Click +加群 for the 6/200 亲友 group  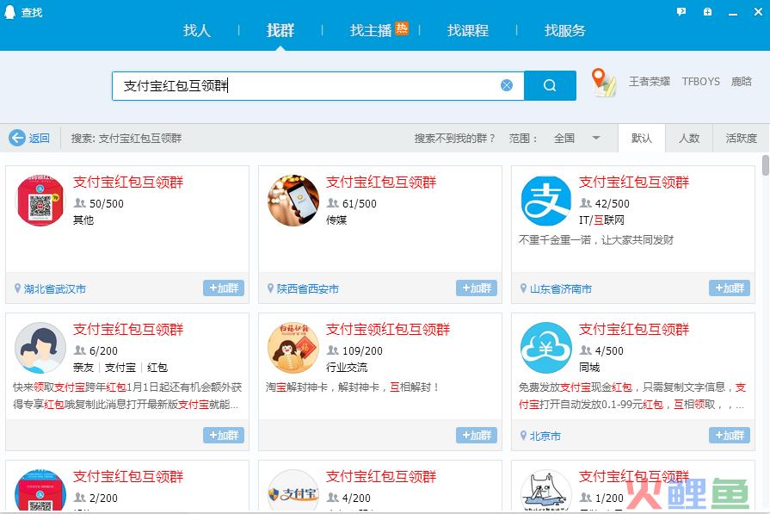pyautogui.click(x=224, y=435)
